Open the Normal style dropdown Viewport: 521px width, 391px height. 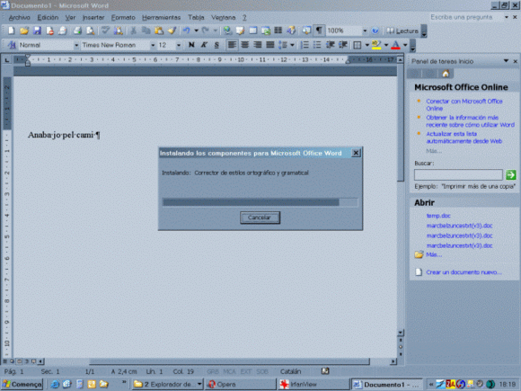(76, 45)
